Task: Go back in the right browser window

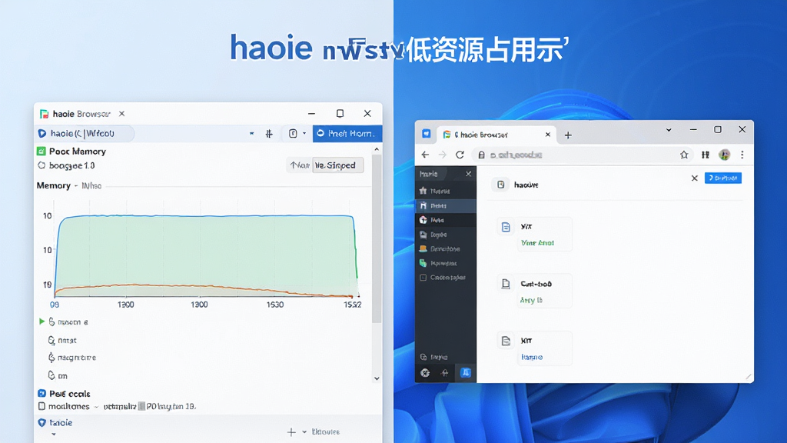Action: pos(425,155)
